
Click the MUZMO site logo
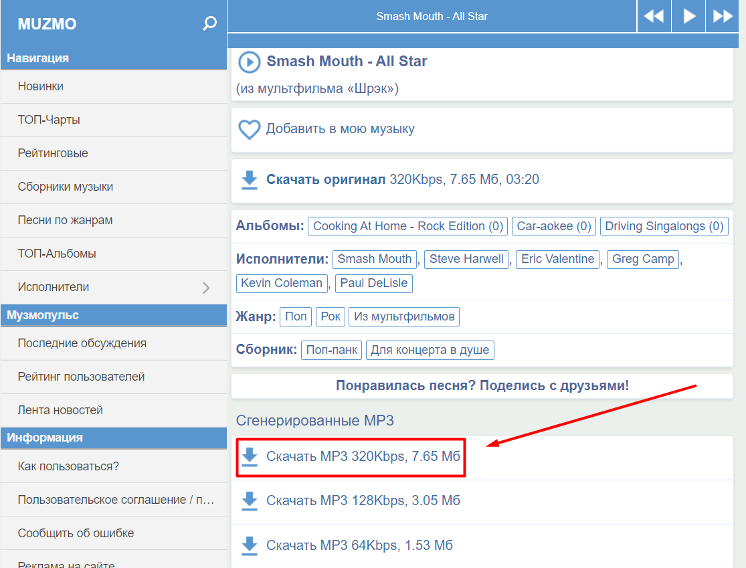pyautogui.click(x=47, y=24)
